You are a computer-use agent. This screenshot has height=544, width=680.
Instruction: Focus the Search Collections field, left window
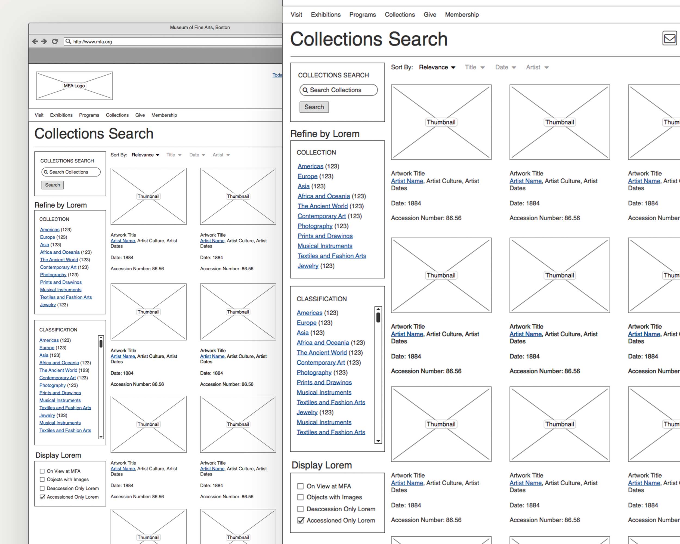tap(71, 172)
